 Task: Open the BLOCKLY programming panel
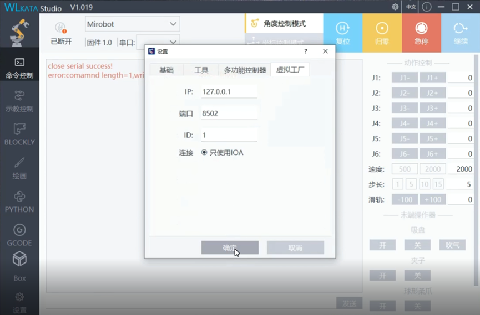click(19, 135)
